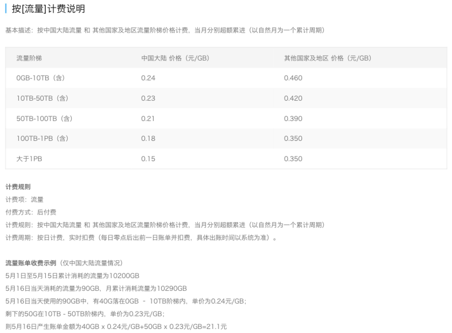Click the bold 计费规则 section heading

click(18, 187)
